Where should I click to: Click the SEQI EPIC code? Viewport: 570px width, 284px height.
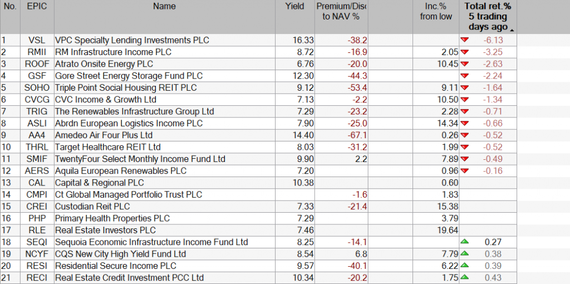[37, 242]
